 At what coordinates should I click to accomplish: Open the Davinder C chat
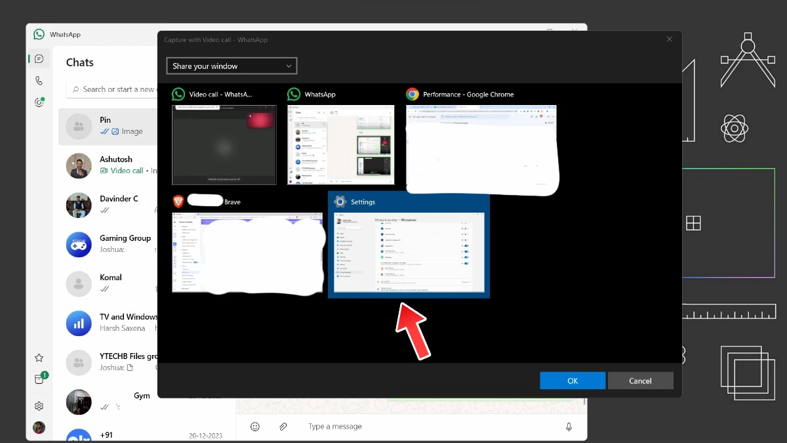pos(109,205)
